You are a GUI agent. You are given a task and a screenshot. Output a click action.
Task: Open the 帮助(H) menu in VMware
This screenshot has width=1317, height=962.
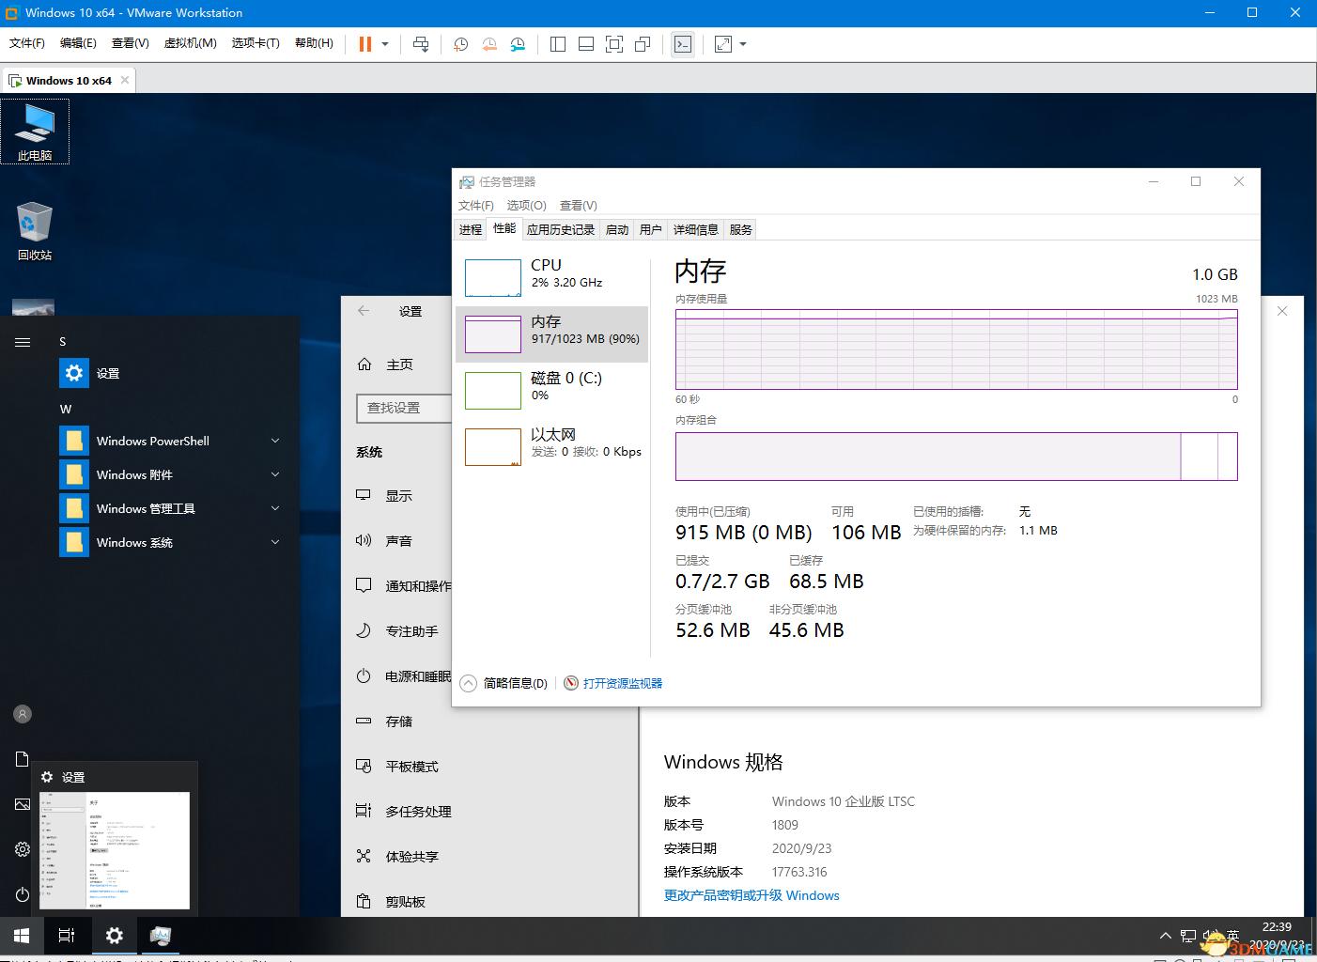tap(314, 43)
